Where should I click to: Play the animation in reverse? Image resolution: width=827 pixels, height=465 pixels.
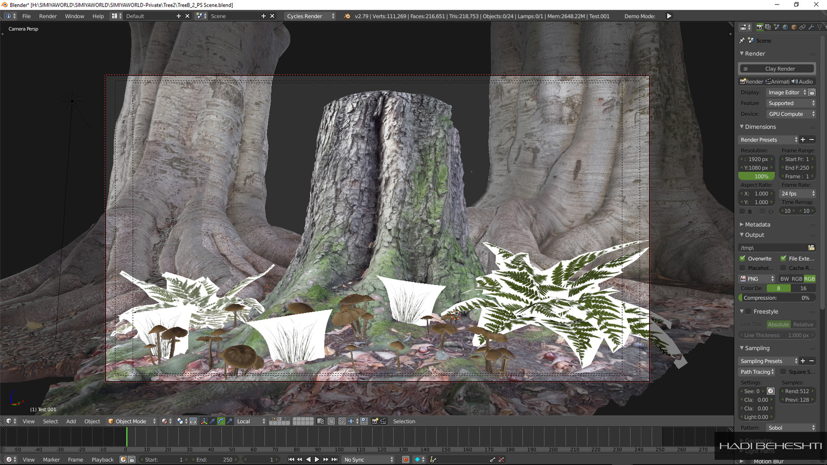(x=309, y=459)
